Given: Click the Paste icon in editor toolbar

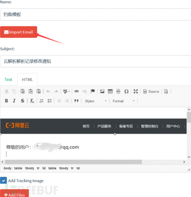Looking at the screenshot, I should point(23,91).
